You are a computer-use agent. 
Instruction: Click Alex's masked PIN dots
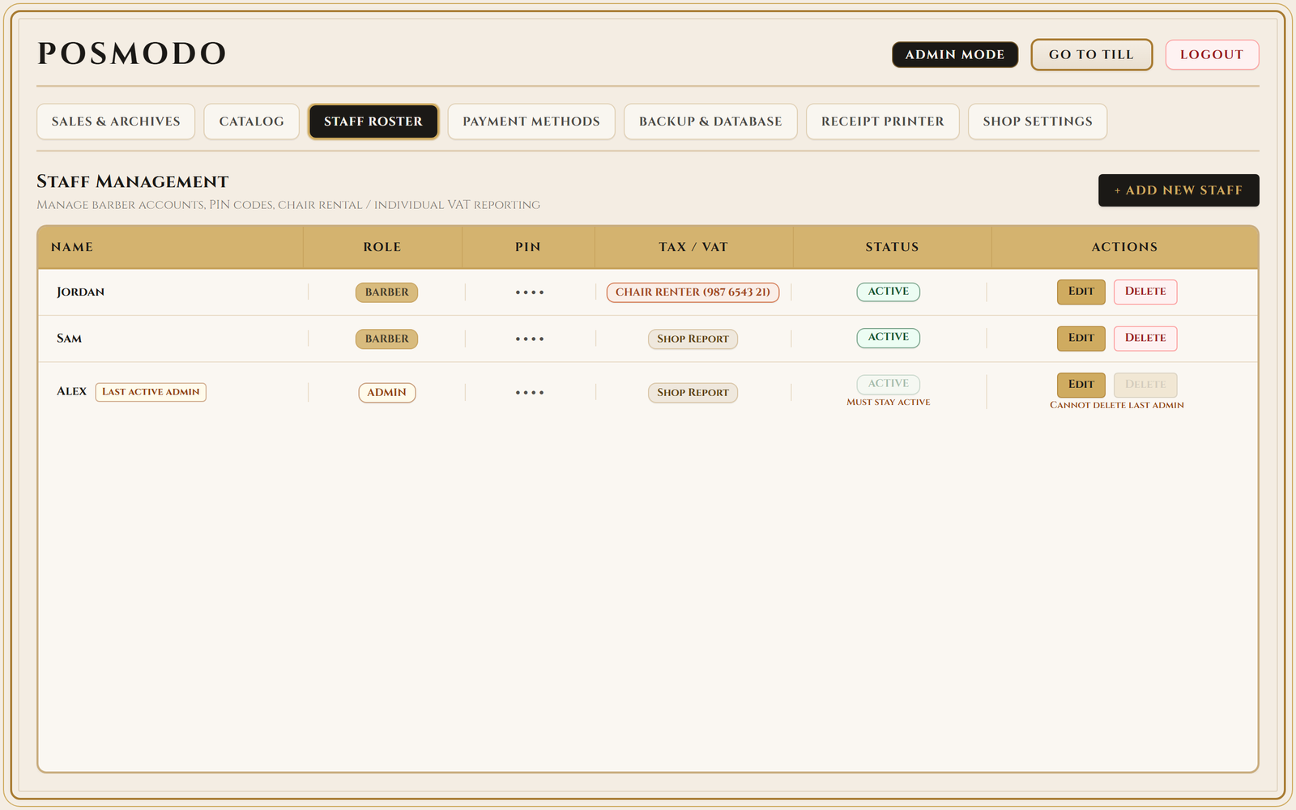tap(530, 393)
